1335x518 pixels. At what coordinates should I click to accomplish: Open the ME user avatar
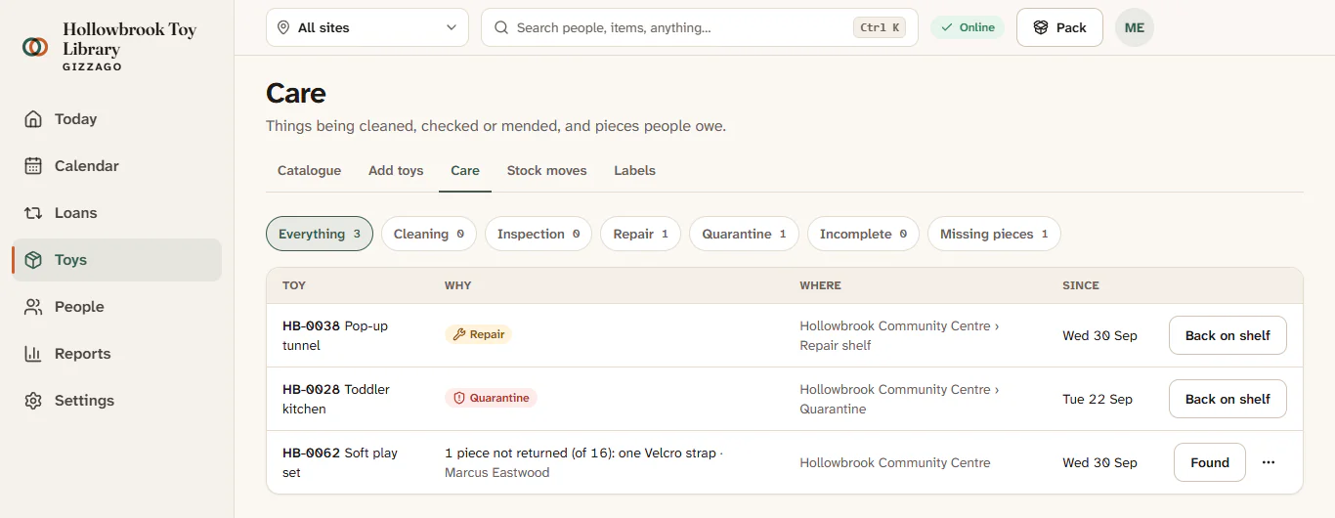(x=1135, y=27)
